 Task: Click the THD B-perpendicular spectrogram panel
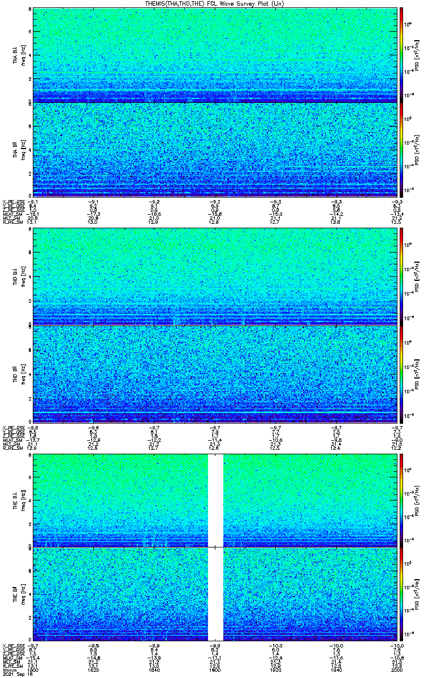tap(215, 277)
